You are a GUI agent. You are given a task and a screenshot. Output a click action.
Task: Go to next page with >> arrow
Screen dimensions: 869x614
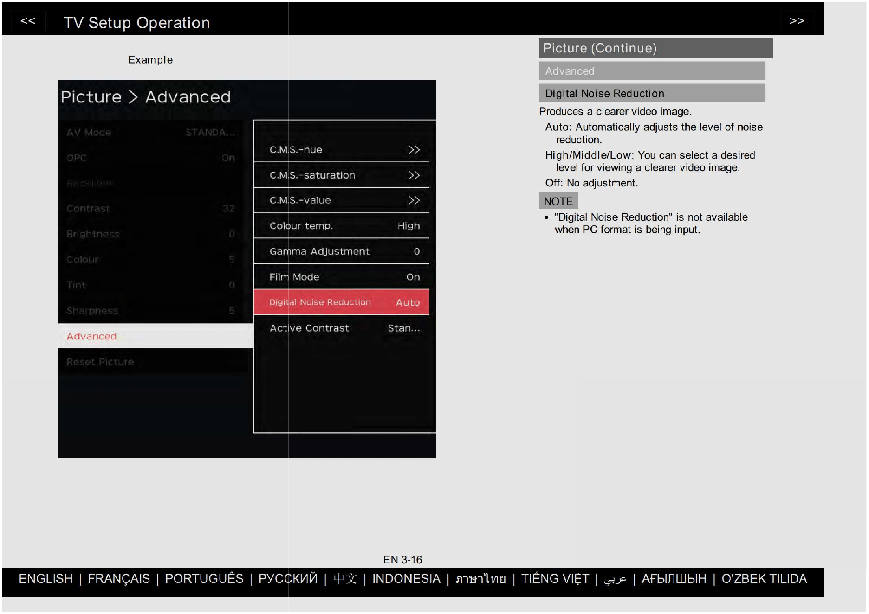tap(797, 21)
